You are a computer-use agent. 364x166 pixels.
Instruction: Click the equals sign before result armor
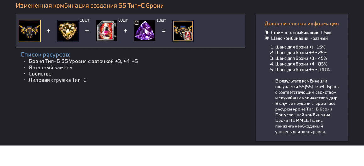[164, 31]
